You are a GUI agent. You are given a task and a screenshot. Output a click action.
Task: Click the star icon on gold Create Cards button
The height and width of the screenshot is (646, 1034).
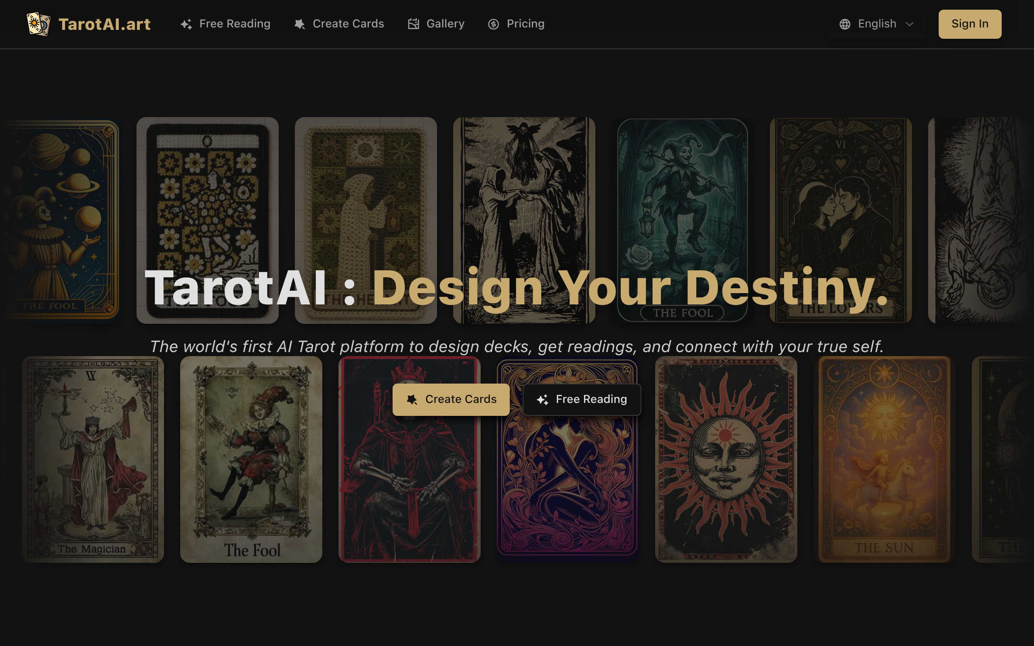[x=412, y=399]
